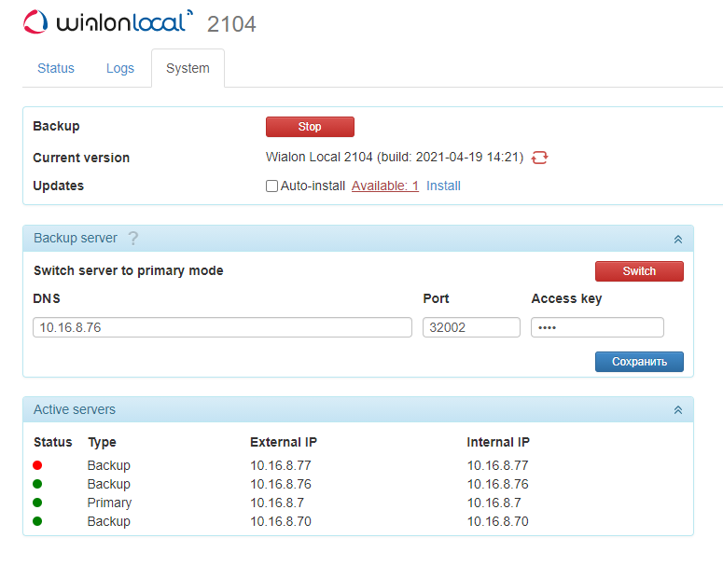Image resolution: width=723 pixels, height=565 pixels.
Task: Collapse the Active servers panel
Action: pyautogui.click(x=678, y=409)
